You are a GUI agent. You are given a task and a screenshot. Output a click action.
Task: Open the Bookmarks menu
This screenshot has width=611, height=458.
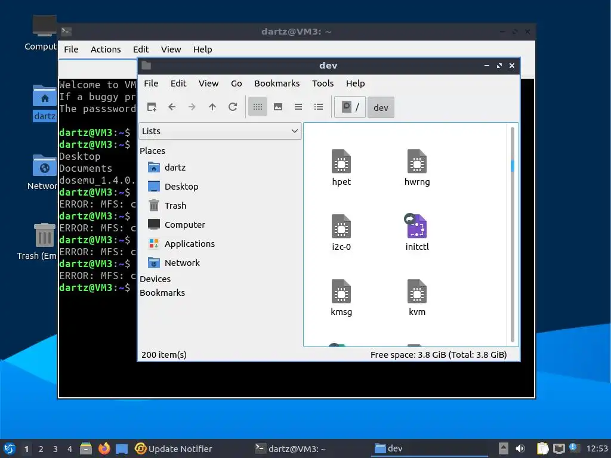[277, 83]
